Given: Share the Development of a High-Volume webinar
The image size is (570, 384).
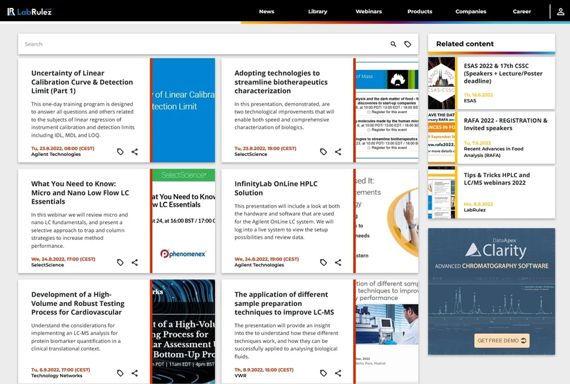Looking at the screenshot, I should point(134,373).
